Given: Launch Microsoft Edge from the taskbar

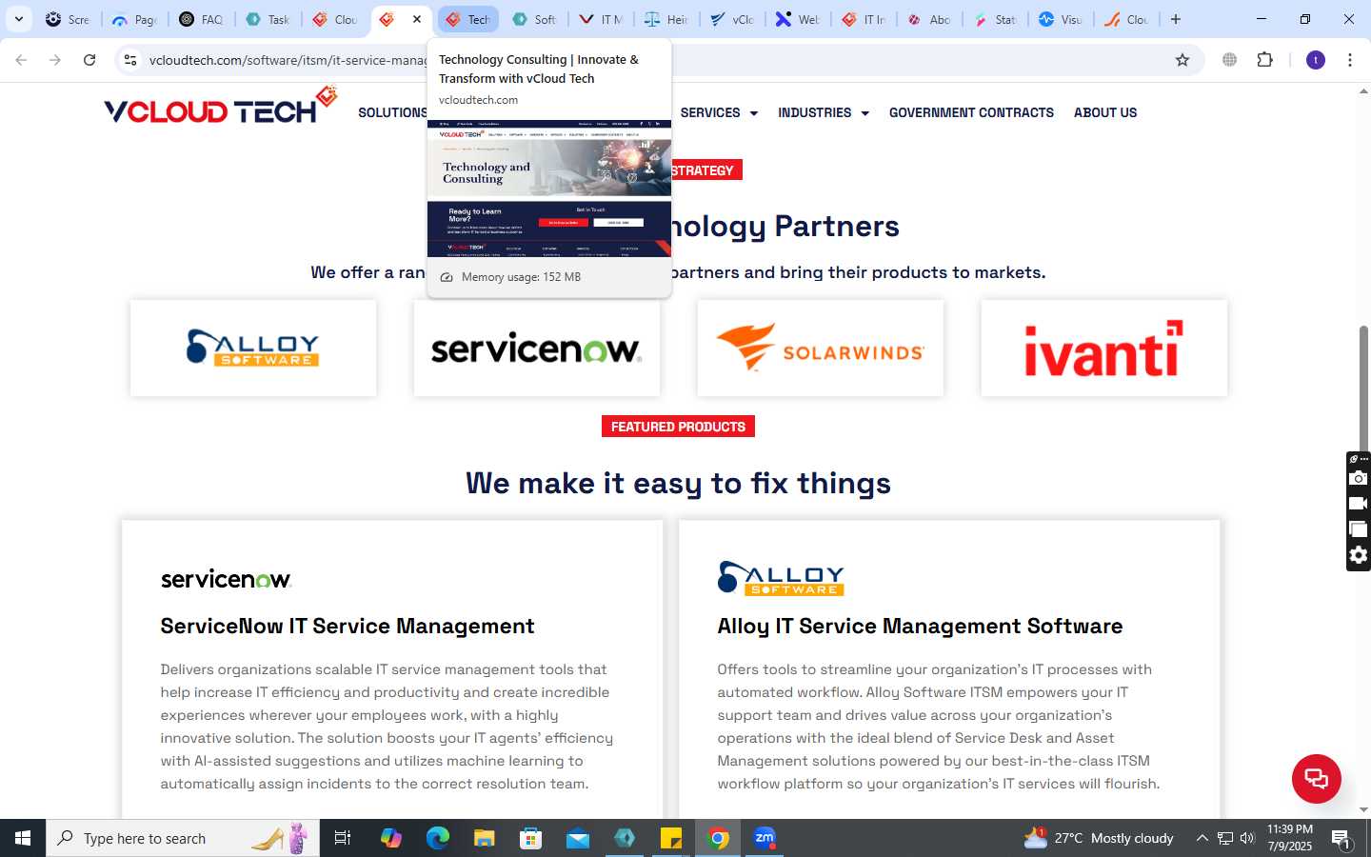Looking at the screenshot, I should 438,838.
